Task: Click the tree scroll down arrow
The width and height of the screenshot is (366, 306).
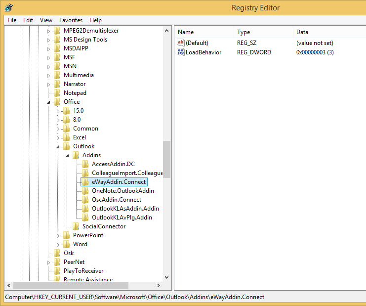Action: 166,277
